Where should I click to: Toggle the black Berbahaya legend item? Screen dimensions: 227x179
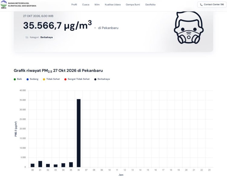tap(102, 79)
